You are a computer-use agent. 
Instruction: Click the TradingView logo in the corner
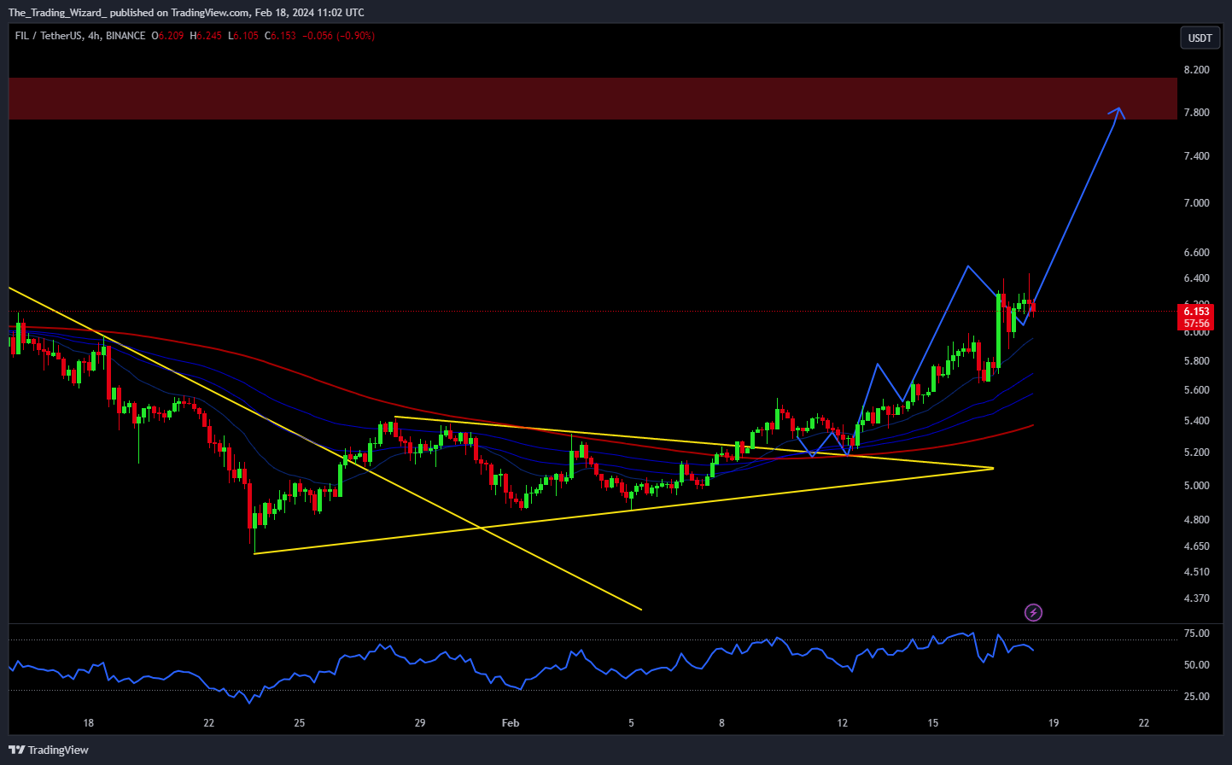pos(49,750)
